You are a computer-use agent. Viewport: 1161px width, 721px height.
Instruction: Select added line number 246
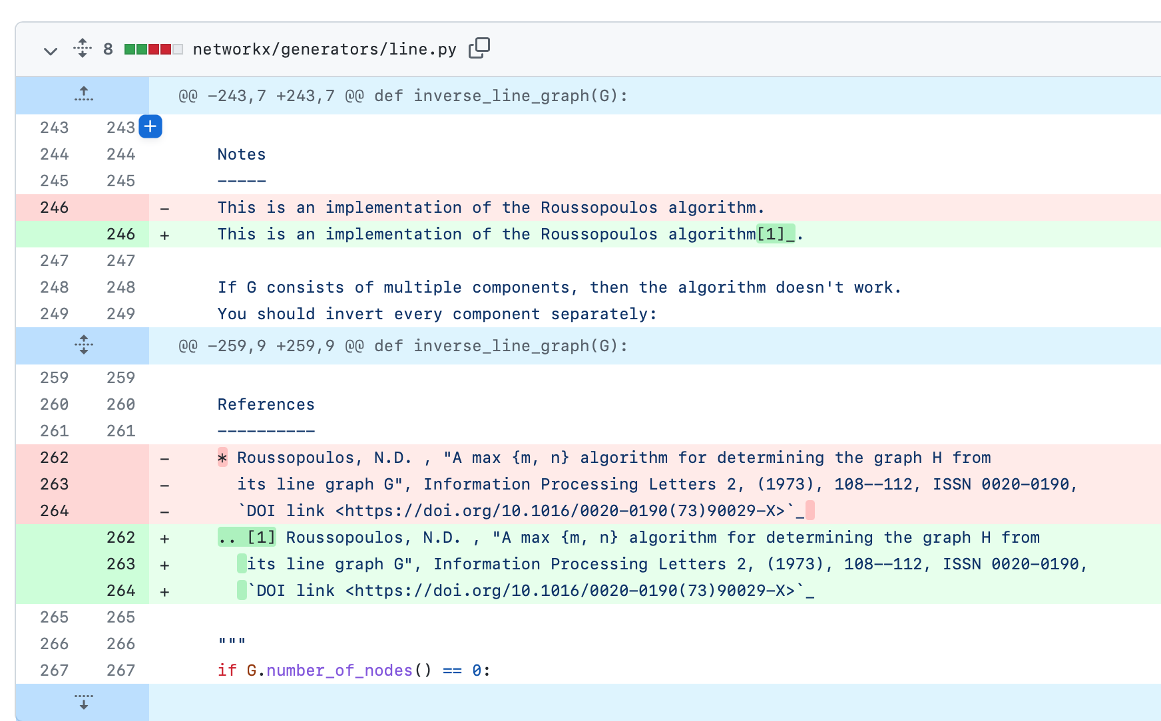tap(120, 234)
